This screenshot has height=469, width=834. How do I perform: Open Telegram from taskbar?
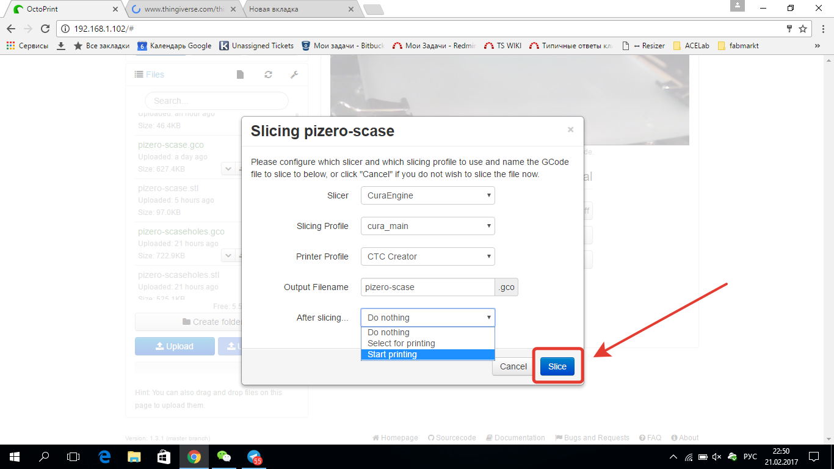(x=254, y=457)
